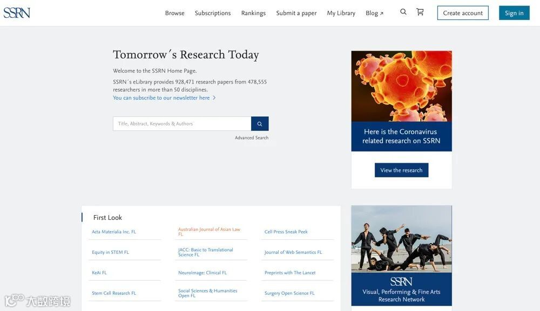Focus the Title, Abstract, Keywords search field
This screenshot has height=311, width=540.
point(182,124)
